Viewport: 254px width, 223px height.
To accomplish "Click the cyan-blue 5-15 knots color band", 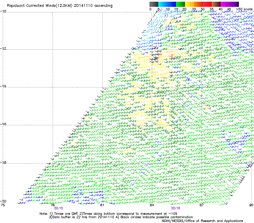I will click(167, 4).
